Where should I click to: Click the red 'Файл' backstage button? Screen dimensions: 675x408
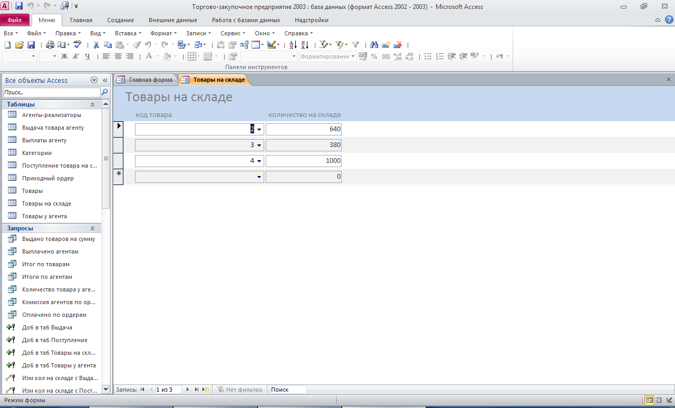15,20
